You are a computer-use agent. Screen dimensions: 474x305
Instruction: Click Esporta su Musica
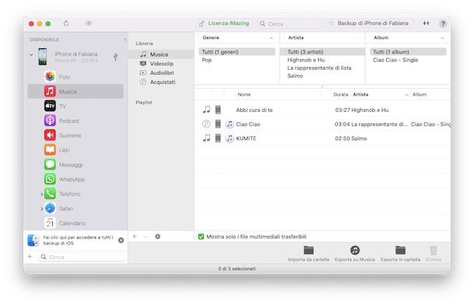(x=354, y=254)
